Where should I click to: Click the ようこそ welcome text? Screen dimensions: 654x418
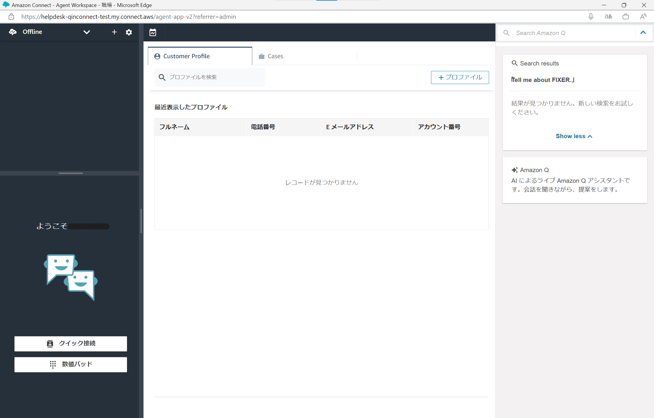pos(52,226)
